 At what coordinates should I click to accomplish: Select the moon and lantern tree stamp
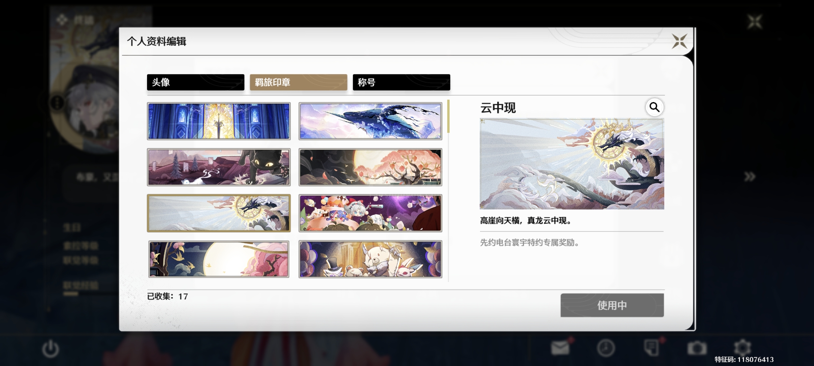tap(370, 167)
